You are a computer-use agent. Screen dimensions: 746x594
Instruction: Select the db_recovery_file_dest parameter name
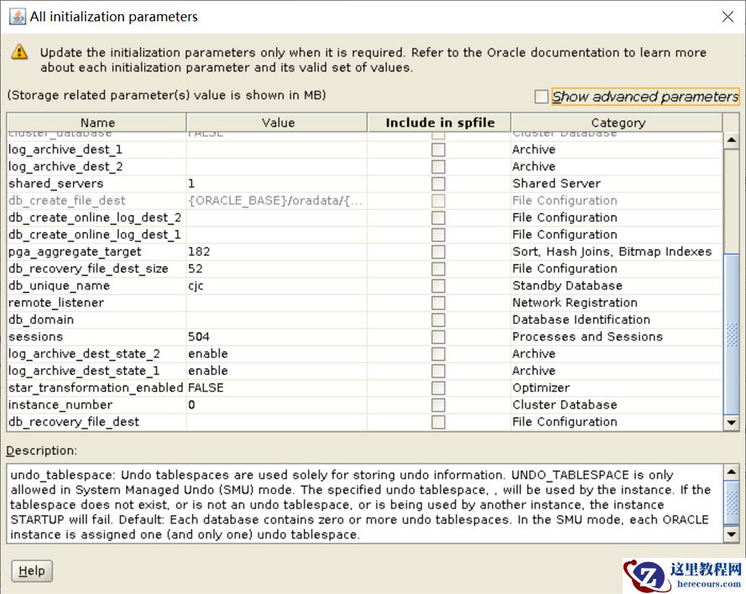point(74,422)
